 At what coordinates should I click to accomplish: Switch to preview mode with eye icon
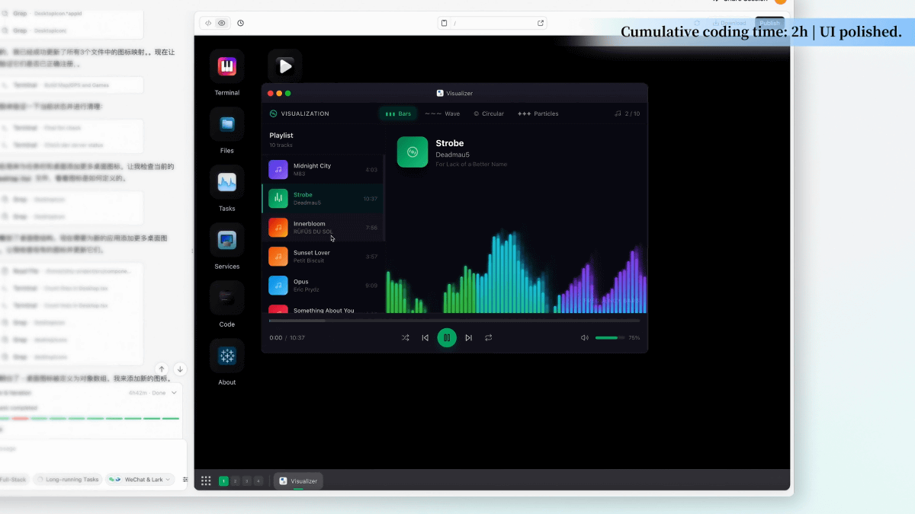[x=221, y=23]
